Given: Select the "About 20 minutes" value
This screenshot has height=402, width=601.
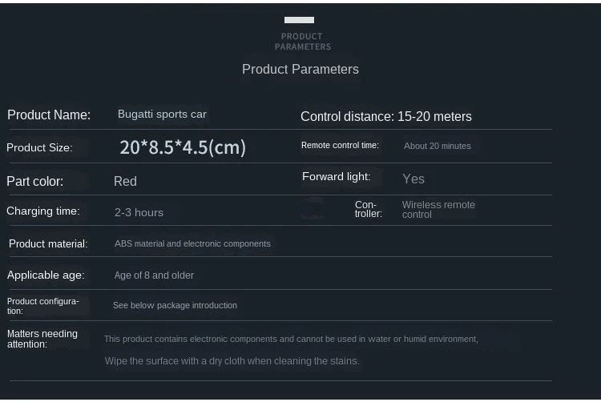Looking at the screenshot, I should pyautogui.click(x=438, y=147).
